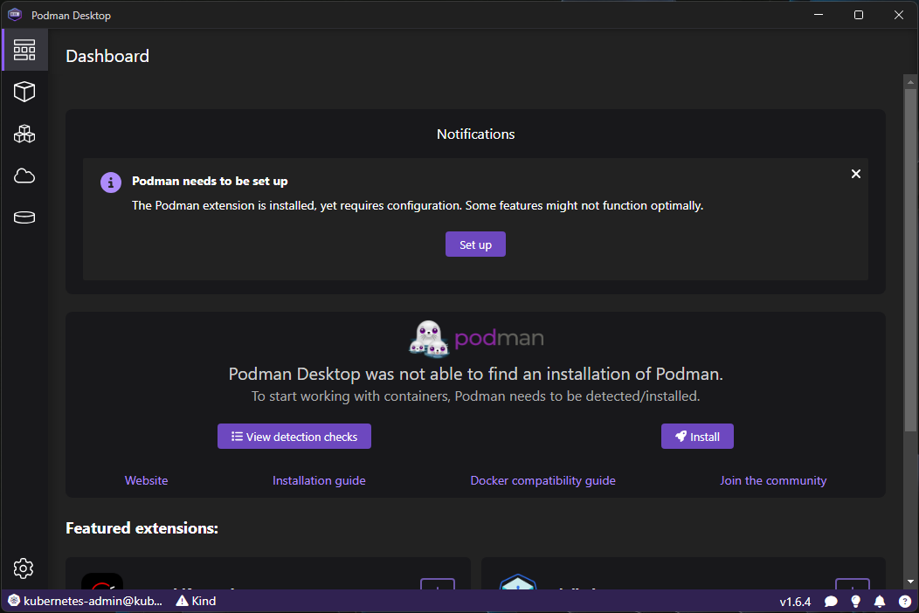
Task: Click the purple info icon in notification
Action: (x=111, y=183)
